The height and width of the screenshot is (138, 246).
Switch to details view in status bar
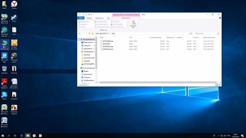click(217, 85)
